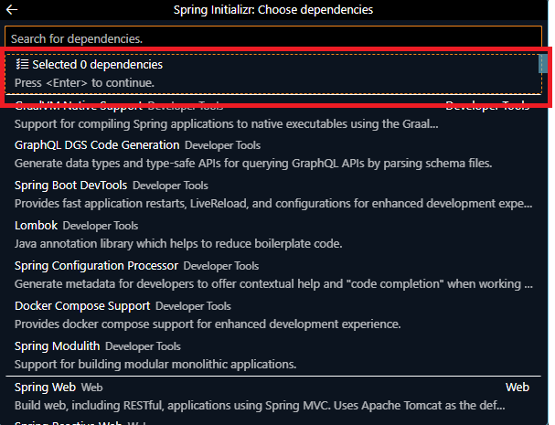Select Spring Configuration Processor

pos(96,266)
